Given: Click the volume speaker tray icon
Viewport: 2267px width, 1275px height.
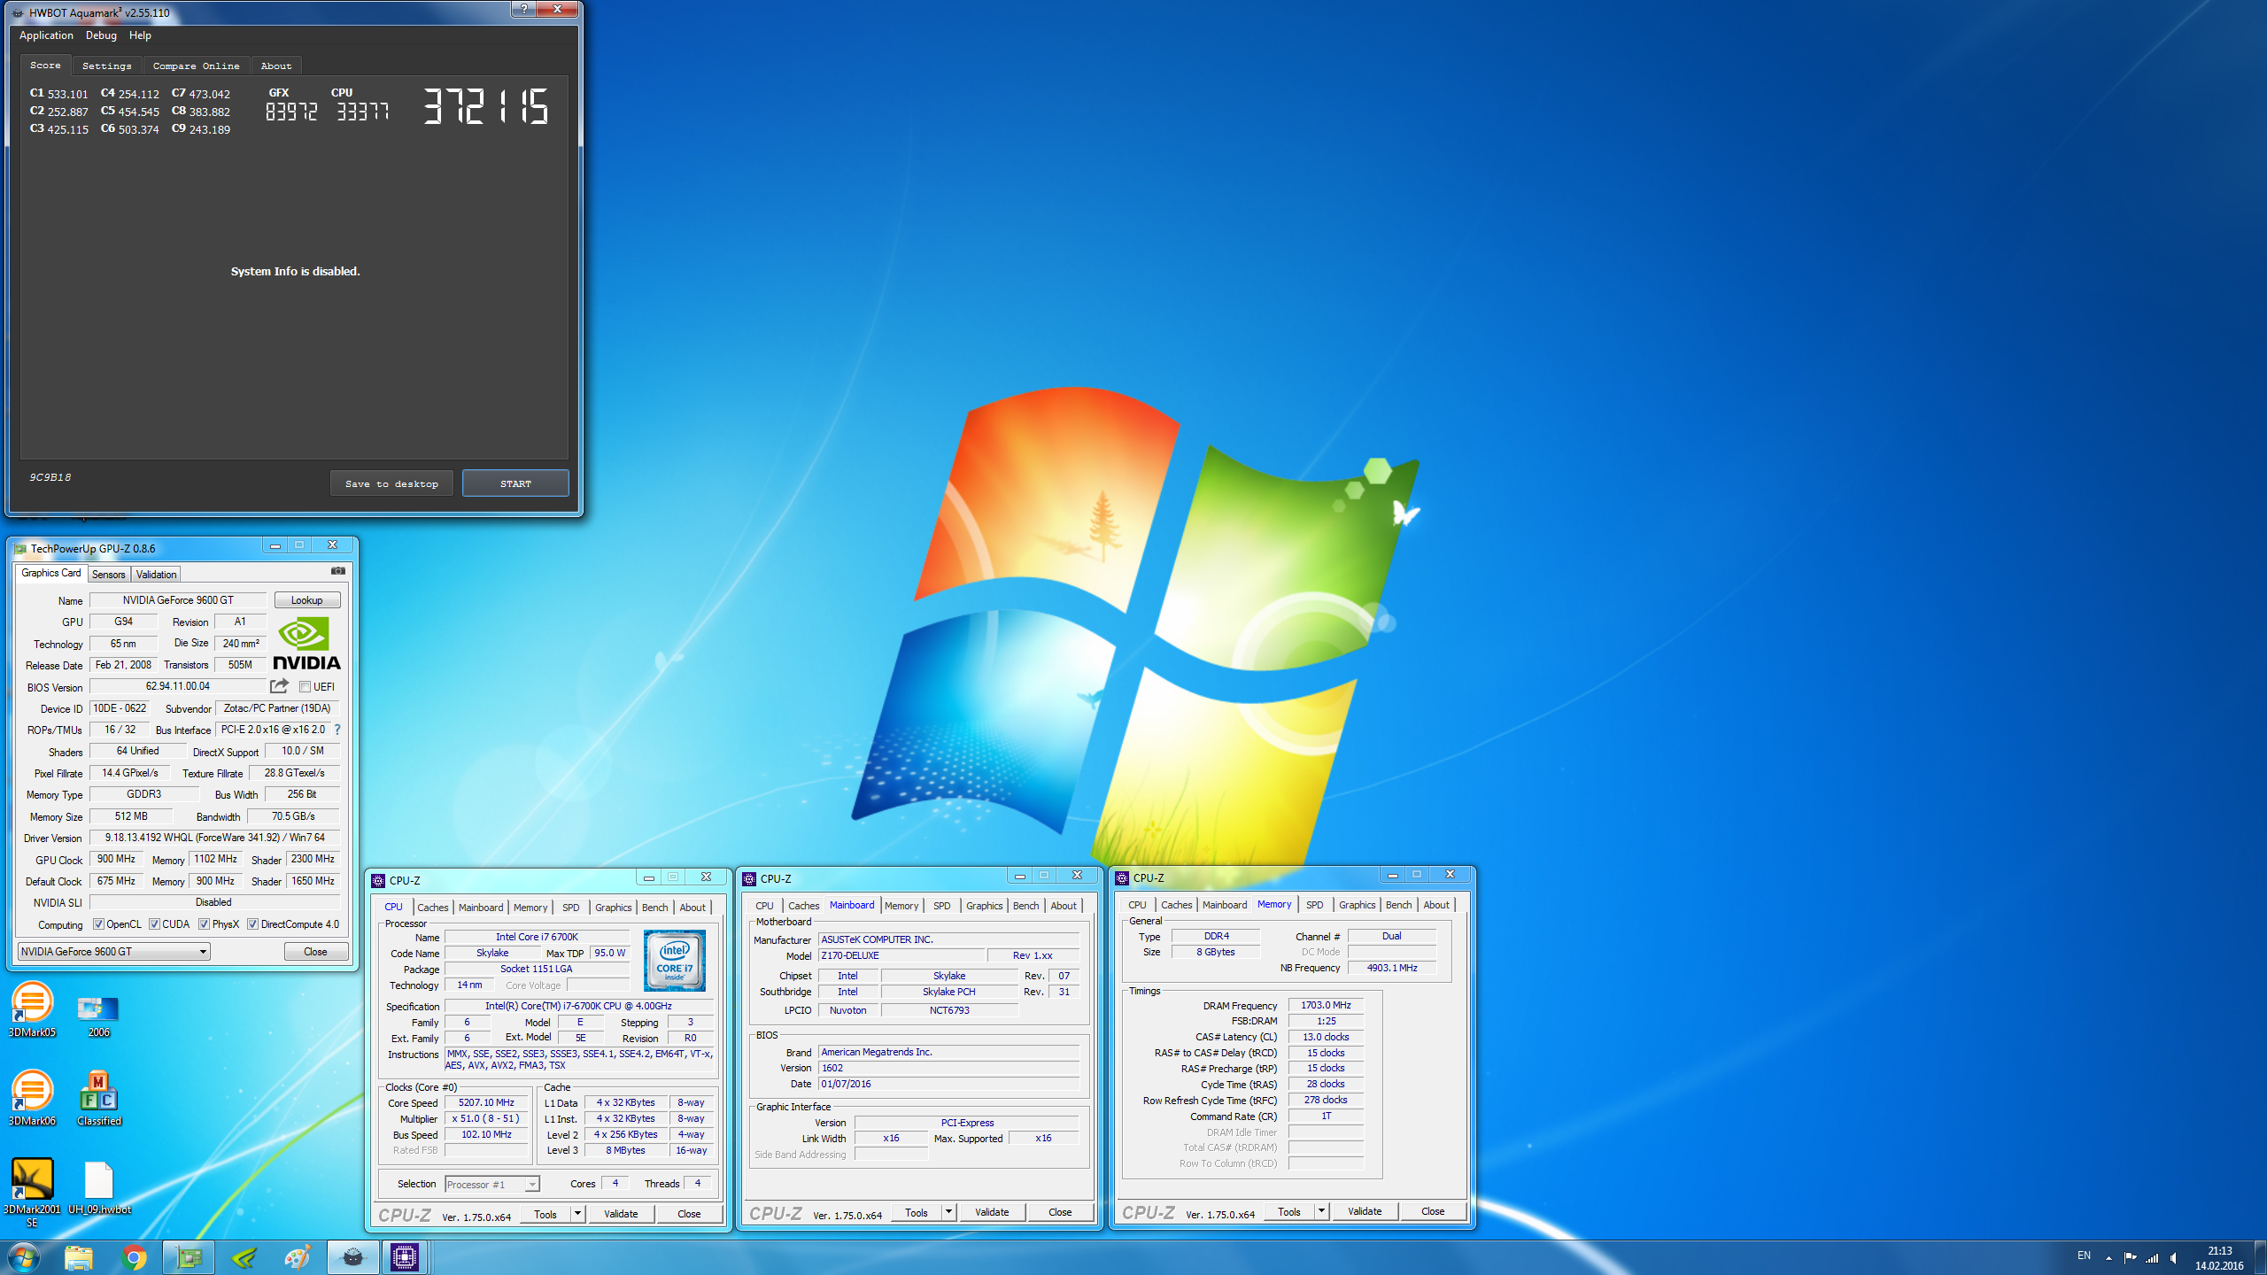Looking at the screenshot, I should [2174, 1258].
